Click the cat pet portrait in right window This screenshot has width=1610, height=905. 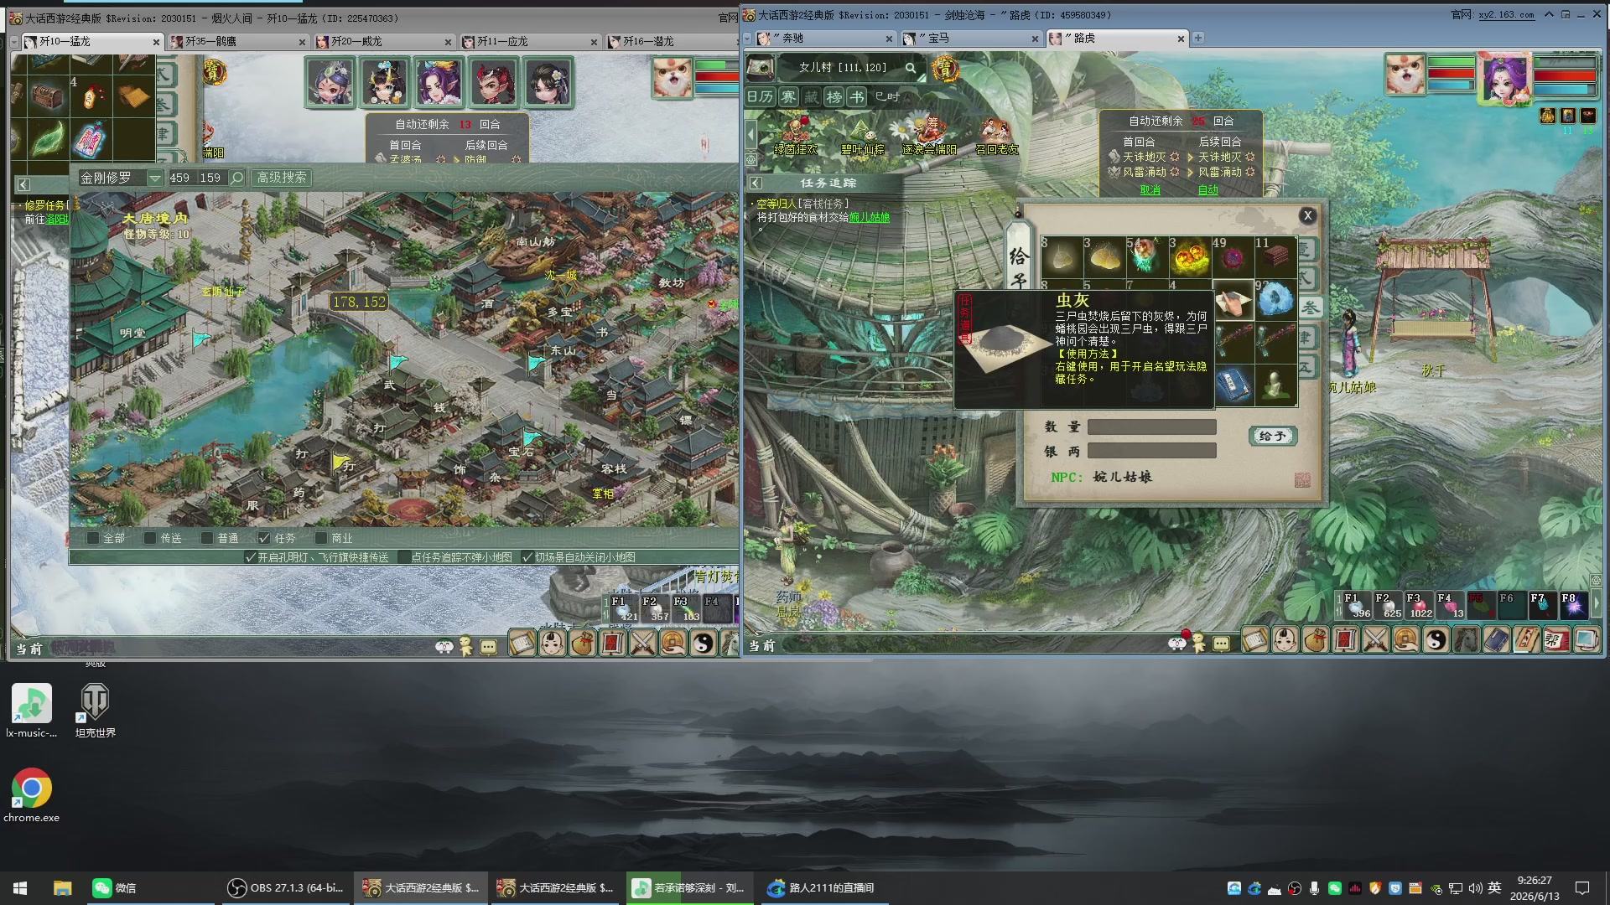click(1405, 75)
